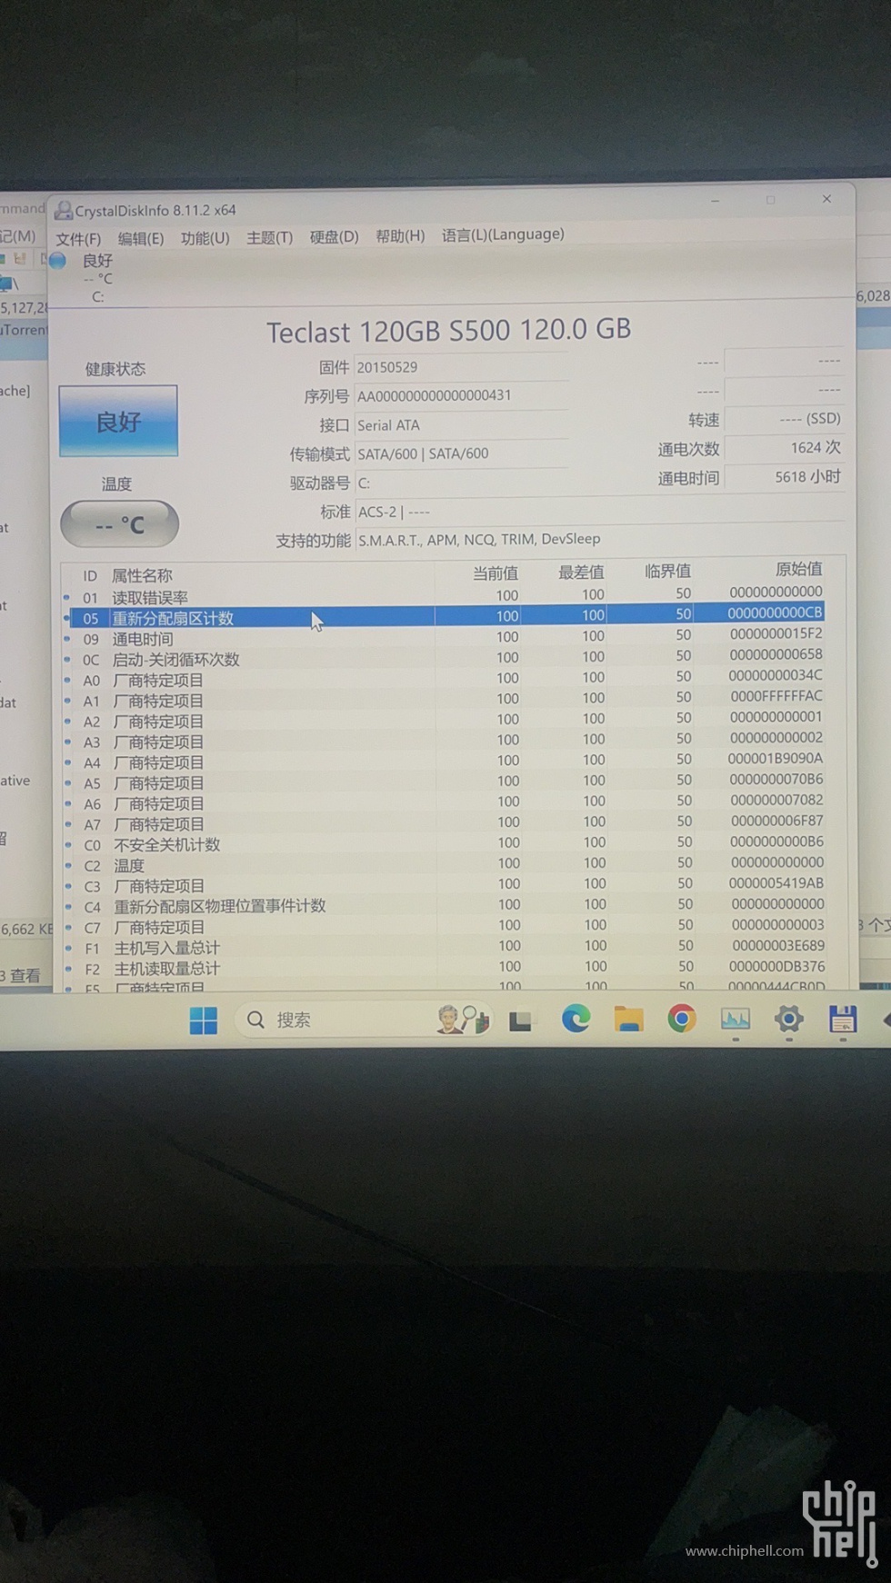The width and height of the screenshot is (891, 1583).
Task: Open the 帮助(H) menu
Action: [x=400, y=236]
